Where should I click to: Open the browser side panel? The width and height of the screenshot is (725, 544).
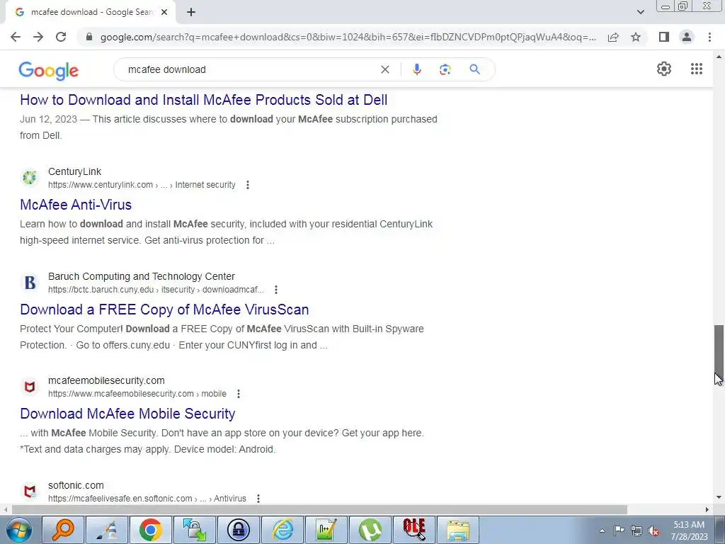click(664, 37)
